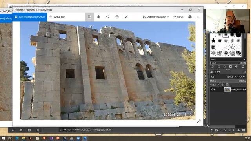Screen dimensions: 251x141
Task: Switch to the Channels tab icon in GIMP
Action: coord(215,72)
